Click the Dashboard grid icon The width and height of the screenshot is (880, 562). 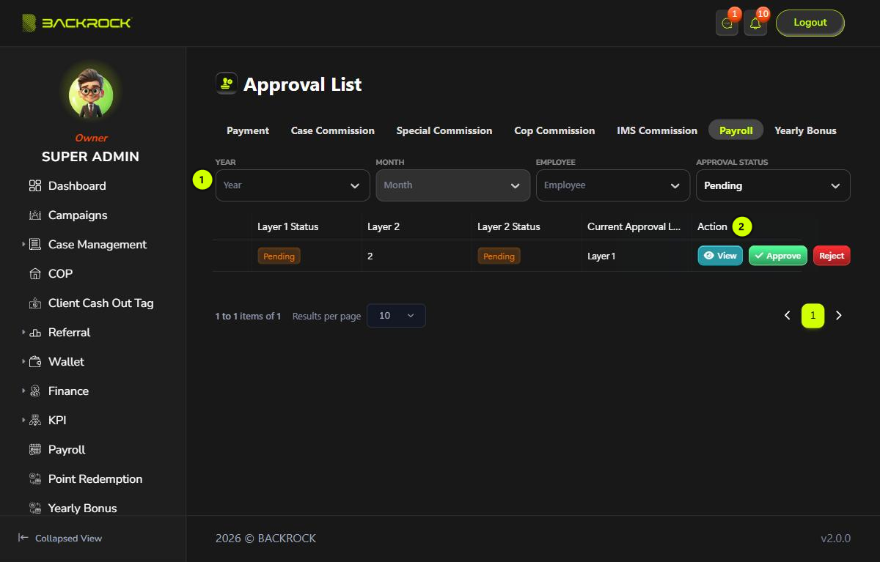[x=35, y=186]
